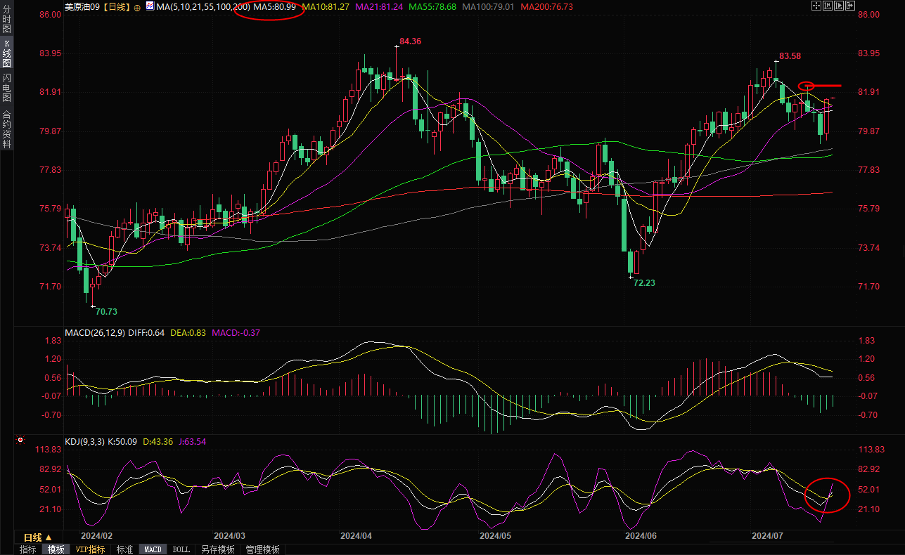Open the 闪电图 sidebar view
The width and height of the screenshot is (905, 555).
[x=6, y=87]
